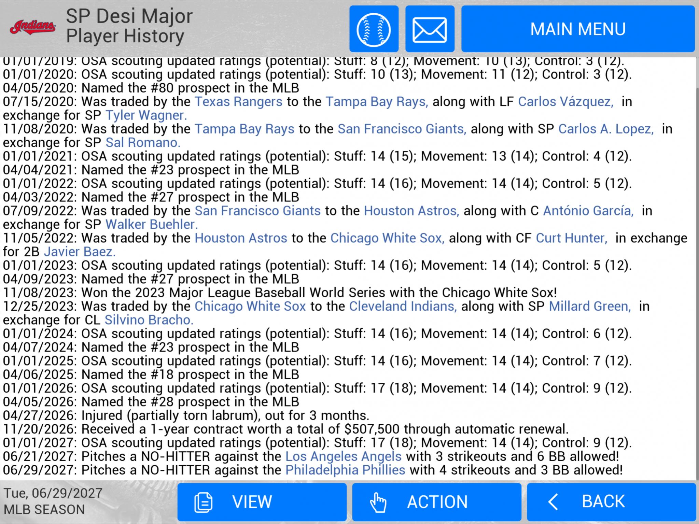This screenshot has width=699, height=524.
Task: View Tyler Wagner's player page
Action: tap(146, 115)
